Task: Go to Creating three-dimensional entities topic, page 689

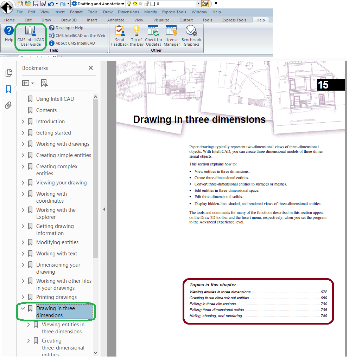Action: point(258,298)
